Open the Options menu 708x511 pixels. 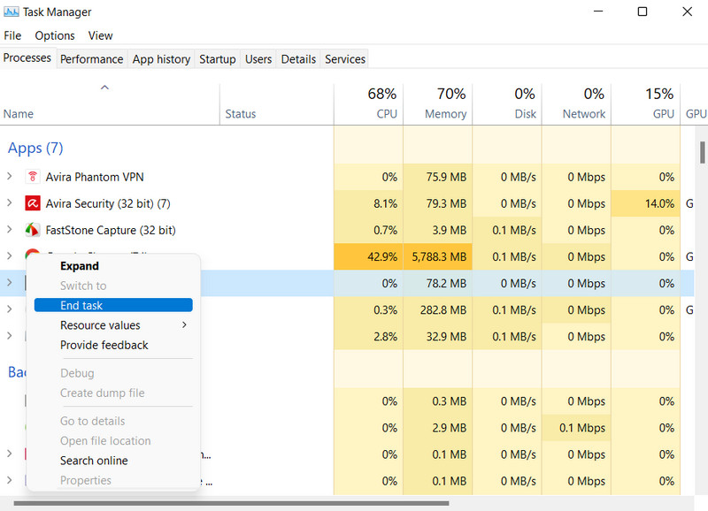[x=54, y=35]
